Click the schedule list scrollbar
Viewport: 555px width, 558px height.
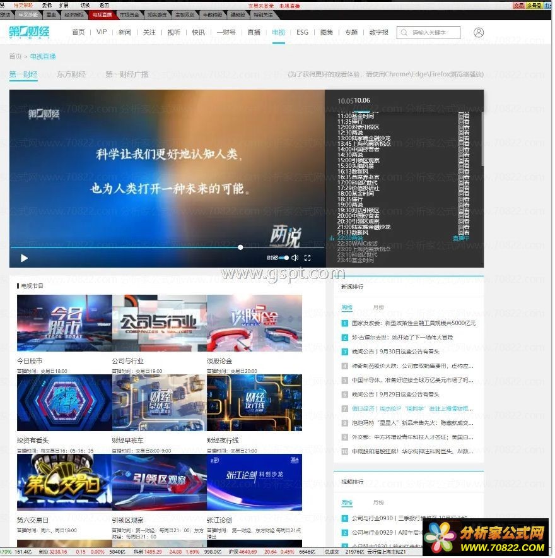pyautogui.click(x=482, y=139)
